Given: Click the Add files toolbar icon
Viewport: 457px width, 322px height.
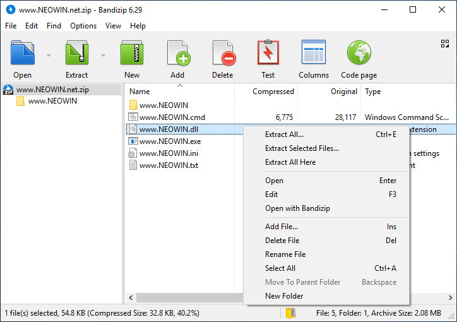Looking at the screenshot, I should coord(177,53).
